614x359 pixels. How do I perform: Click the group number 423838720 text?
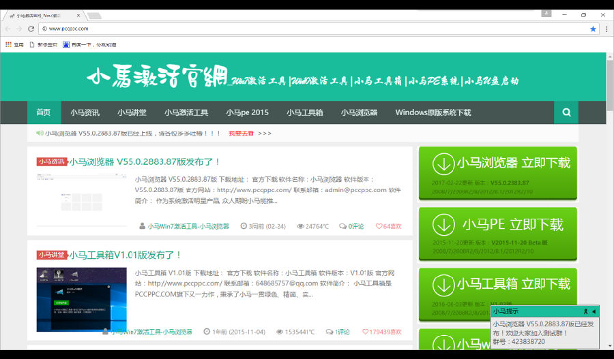pyautogui.click(x=528, y=341)
